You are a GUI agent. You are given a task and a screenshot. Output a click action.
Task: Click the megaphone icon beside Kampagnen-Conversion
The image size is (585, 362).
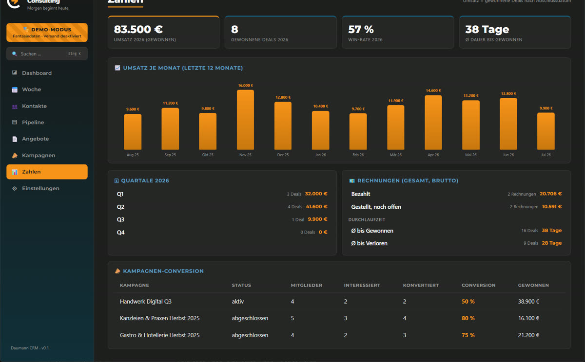117,271
